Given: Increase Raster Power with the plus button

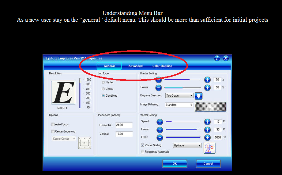Looking at the screenshot, I should tap(207, 87).
